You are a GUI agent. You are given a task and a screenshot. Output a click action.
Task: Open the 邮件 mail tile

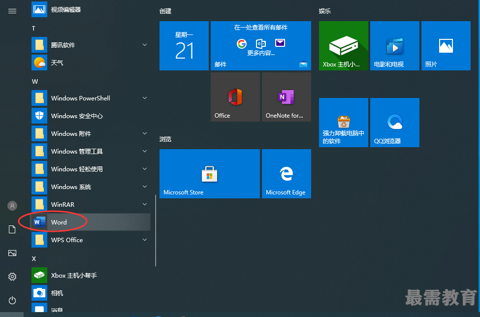261,46
